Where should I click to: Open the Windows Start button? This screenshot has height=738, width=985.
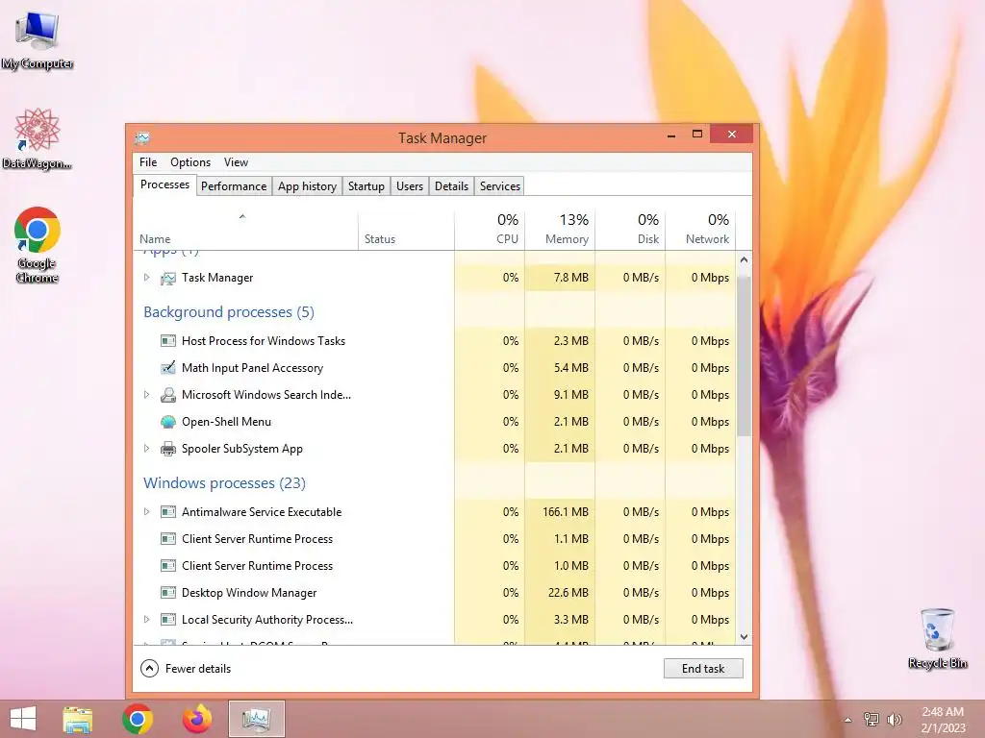(x=23, y=719)
